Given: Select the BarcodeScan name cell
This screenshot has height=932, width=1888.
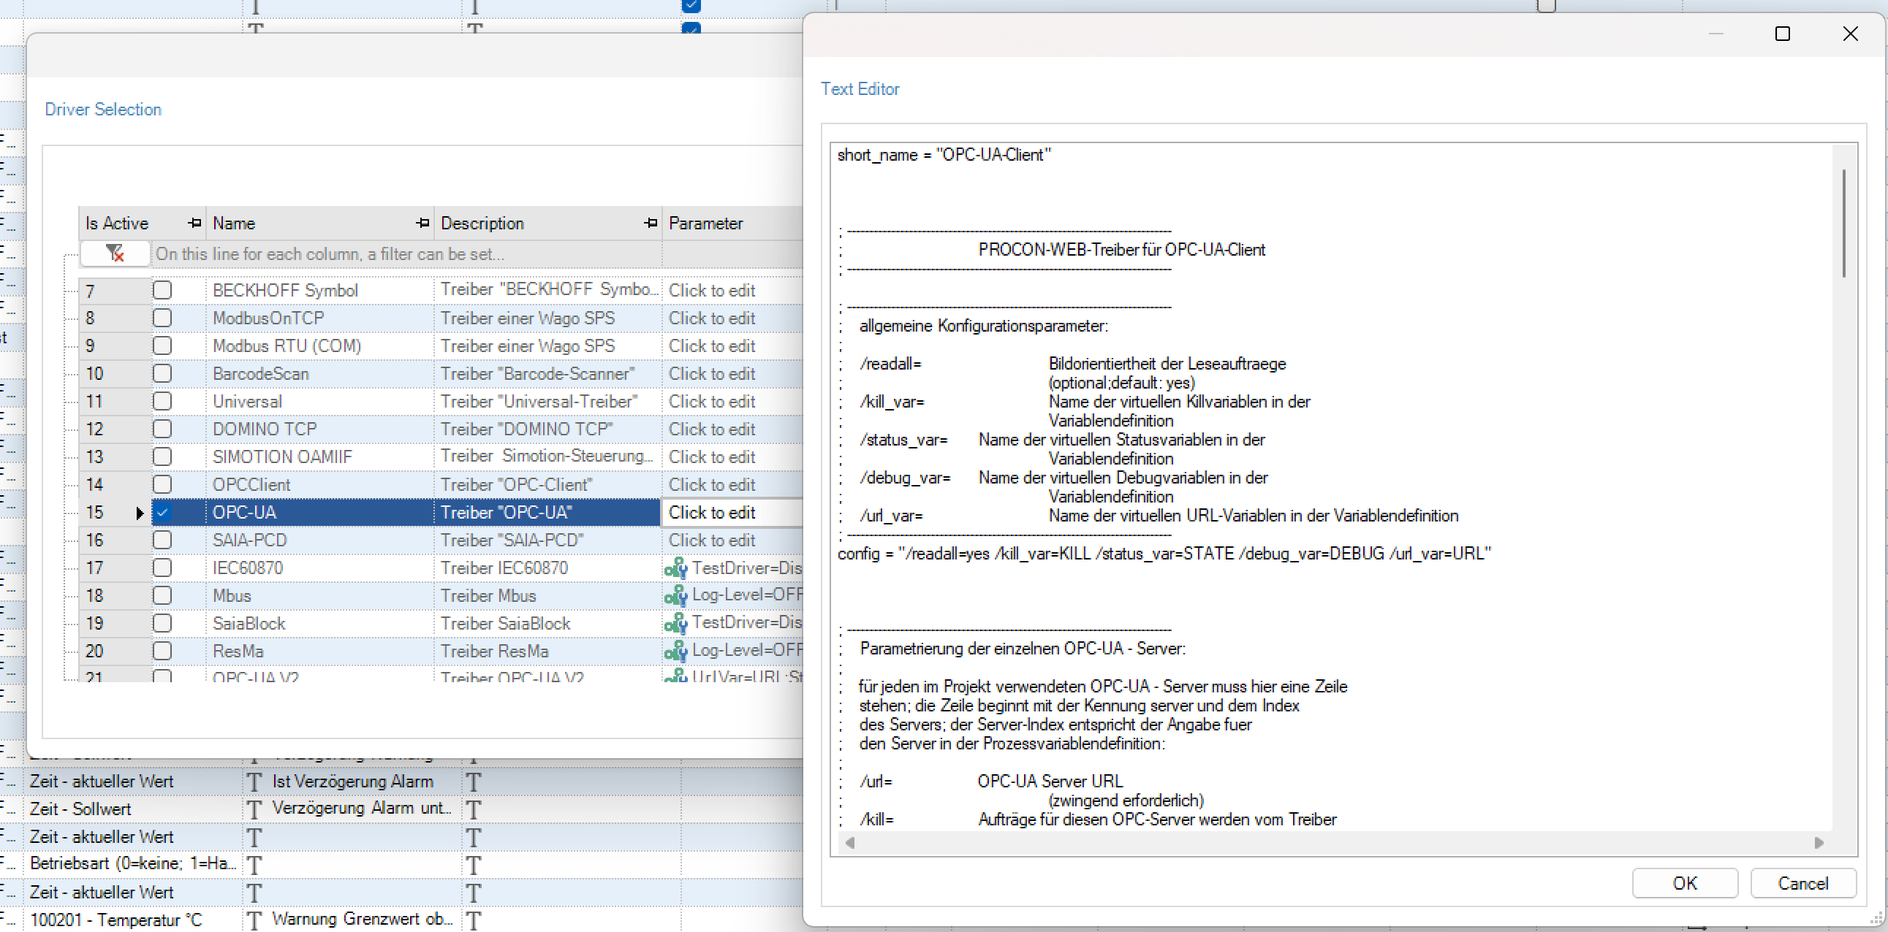Looking at the screenshot, I should [x=319, y=374].
